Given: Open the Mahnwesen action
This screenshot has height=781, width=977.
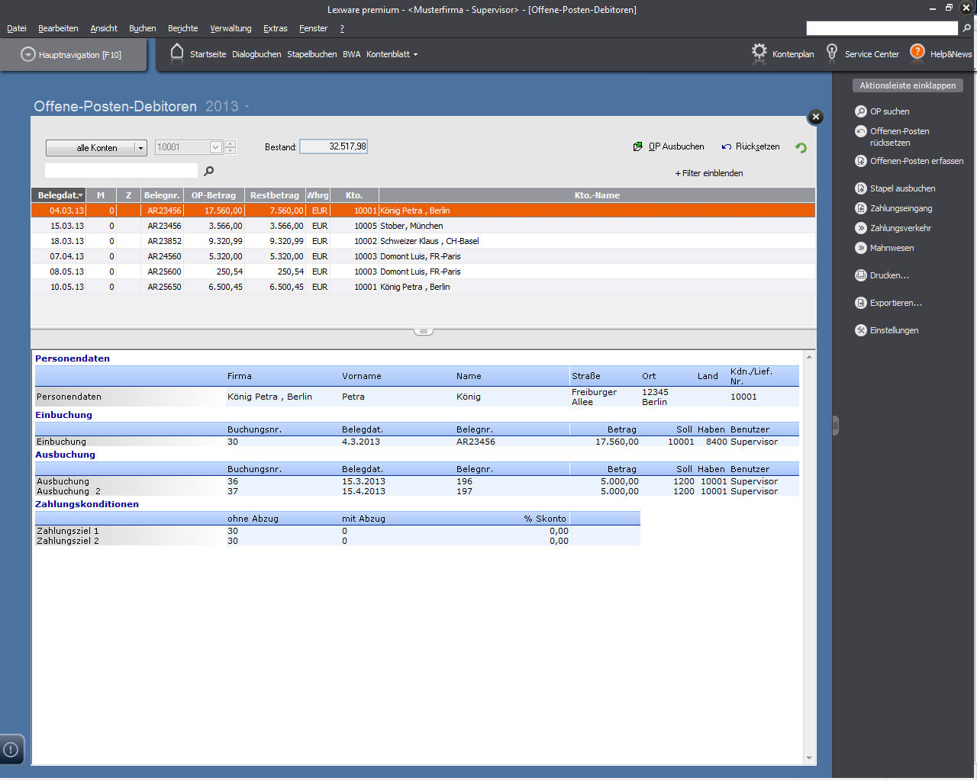Looking at the screenshot, I should (891, 248).
